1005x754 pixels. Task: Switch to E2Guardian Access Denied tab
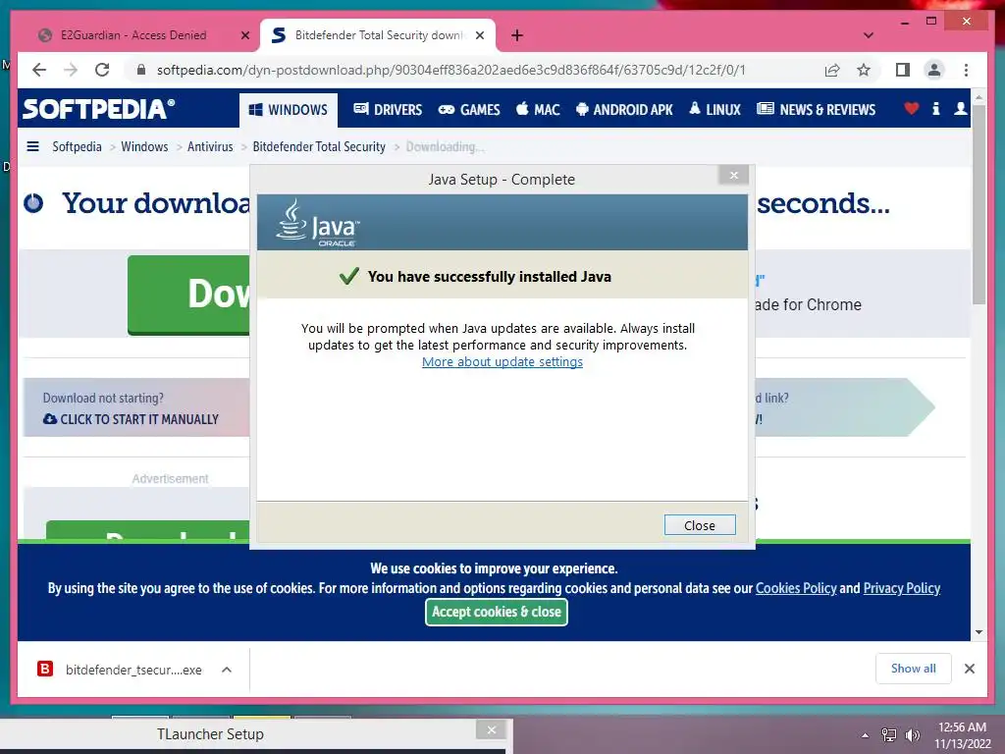tap(133, 35)
